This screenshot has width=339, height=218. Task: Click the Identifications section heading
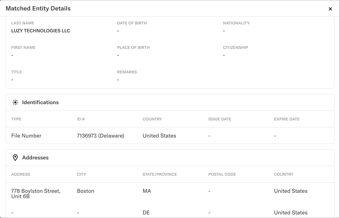[40, 102]
